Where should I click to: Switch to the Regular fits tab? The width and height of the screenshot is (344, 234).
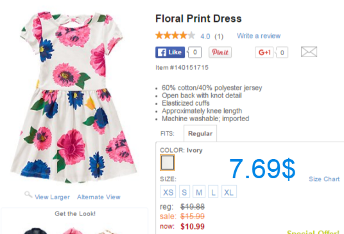(200, 133)
